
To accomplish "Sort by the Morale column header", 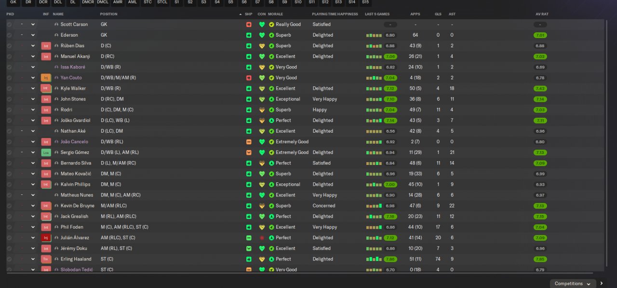I will pos(276,14).
